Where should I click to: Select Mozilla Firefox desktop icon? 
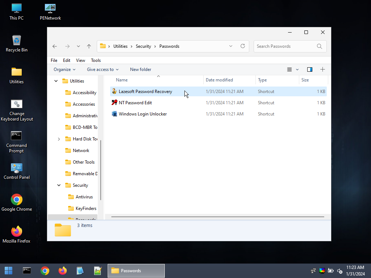click(17, 235)
